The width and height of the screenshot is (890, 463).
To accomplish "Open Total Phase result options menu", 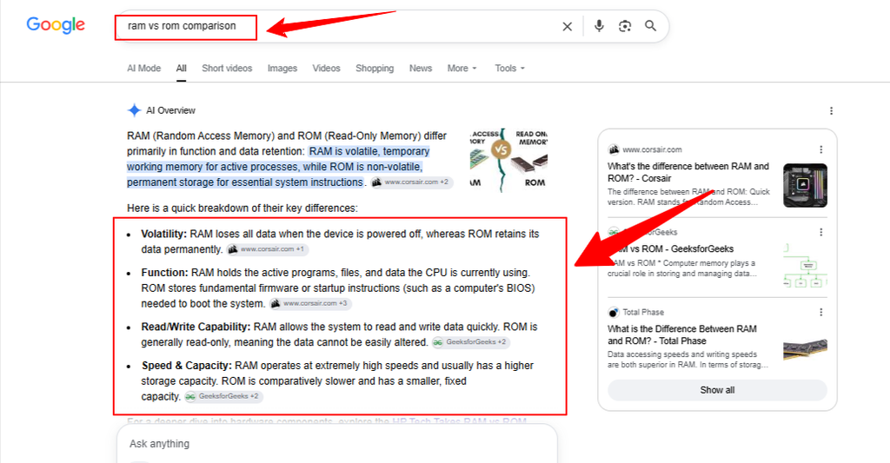I will pos(820,312).
